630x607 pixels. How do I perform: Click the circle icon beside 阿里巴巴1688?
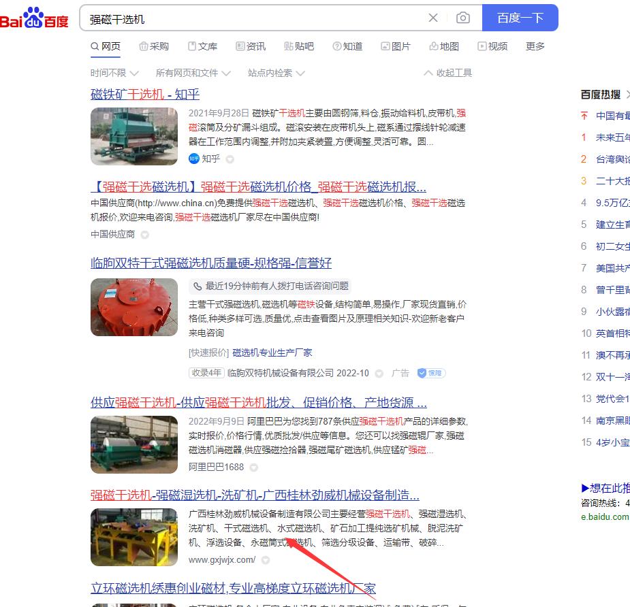click(254, 467)
